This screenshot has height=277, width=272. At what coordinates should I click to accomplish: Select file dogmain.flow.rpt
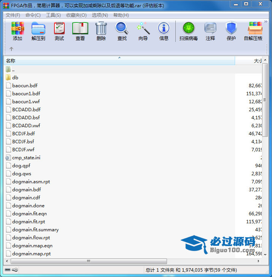tap(31, 238)
